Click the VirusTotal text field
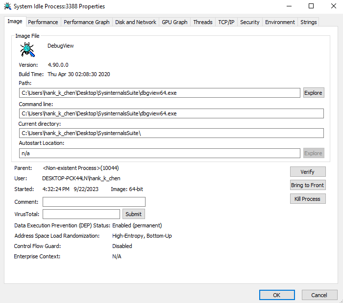Screen dimensions: 343x303 (81, 214)
